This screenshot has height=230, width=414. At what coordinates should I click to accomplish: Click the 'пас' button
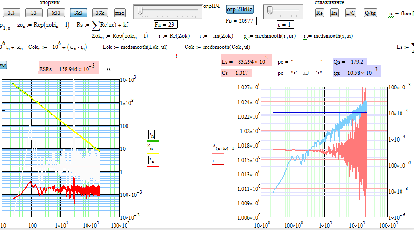tap(120, 13)
